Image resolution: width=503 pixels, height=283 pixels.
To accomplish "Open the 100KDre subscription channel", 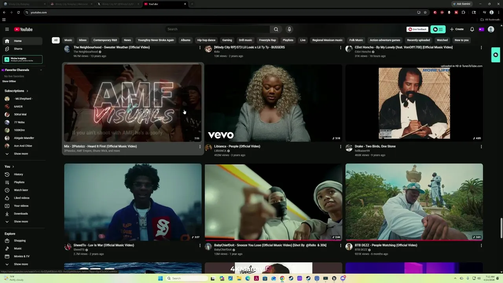I will click(22, 130).
